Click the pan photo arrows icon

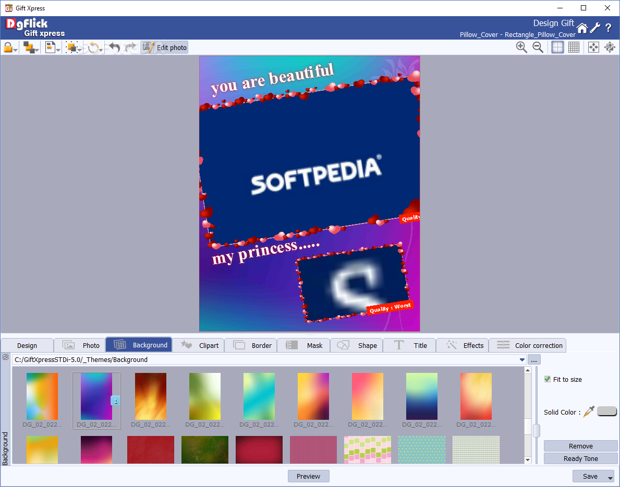[610, 47]
